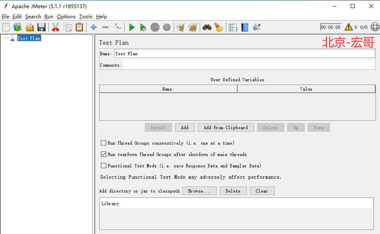This screenshot has height=234, width=380.
Task: Click the Clear classpath button
Action: pos(262,191)
